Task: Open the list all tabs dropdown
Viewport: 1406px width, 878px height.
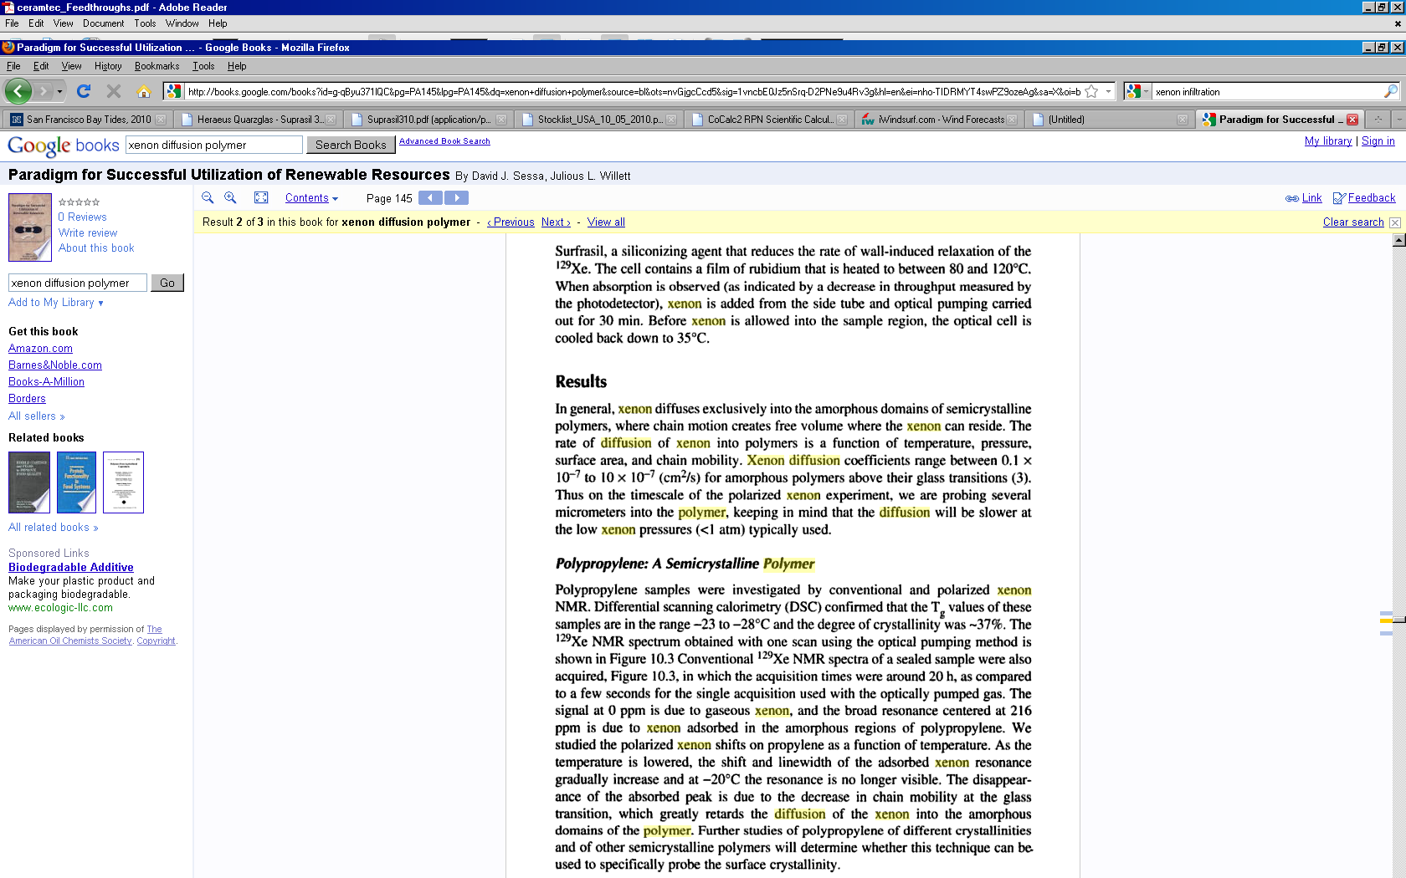Action: [x=1398, y=120]
